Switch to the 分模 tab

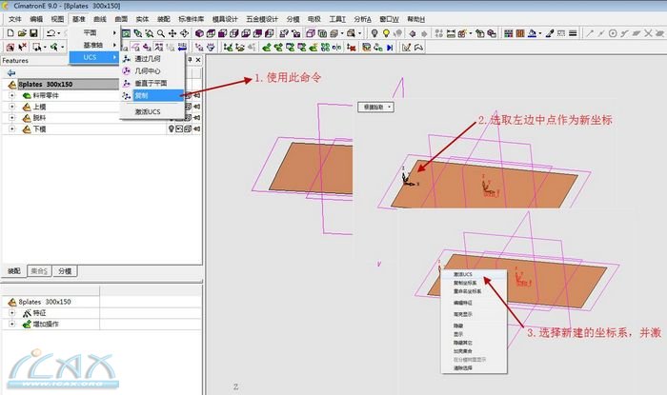click(x=66, y=270)
